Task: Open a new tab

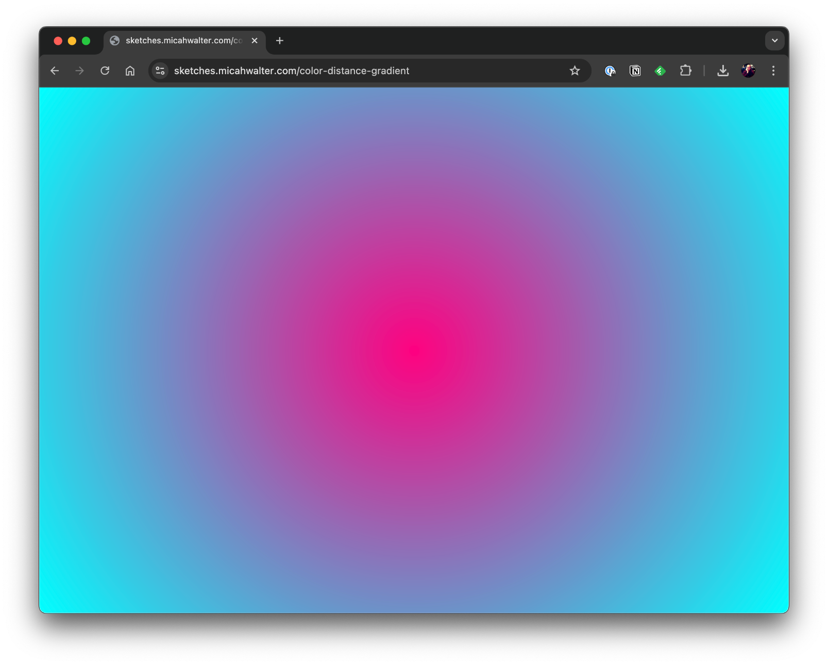Action: (280, 41)
